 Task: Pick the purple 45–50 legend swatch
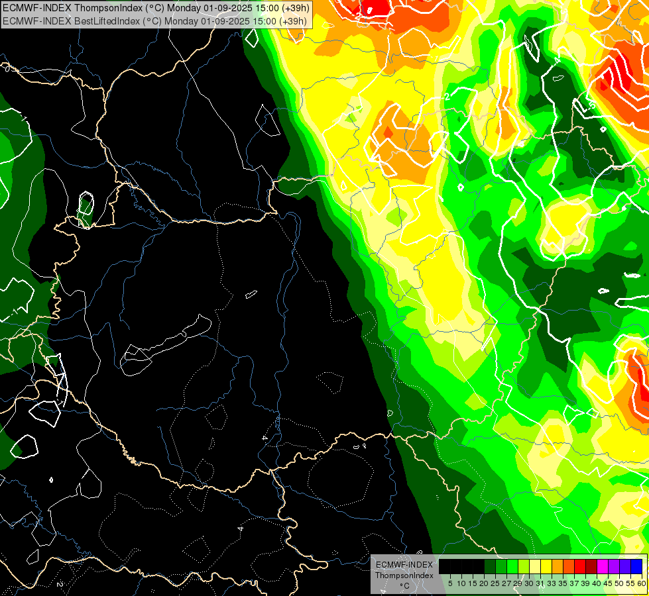tap(614, 567)
